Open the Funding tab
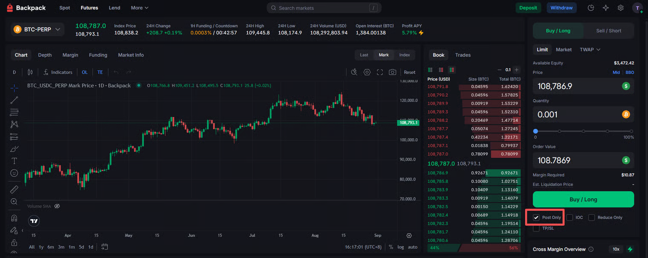Image resolution: width=648 pixels, height=258 pixels. [98, 55]
